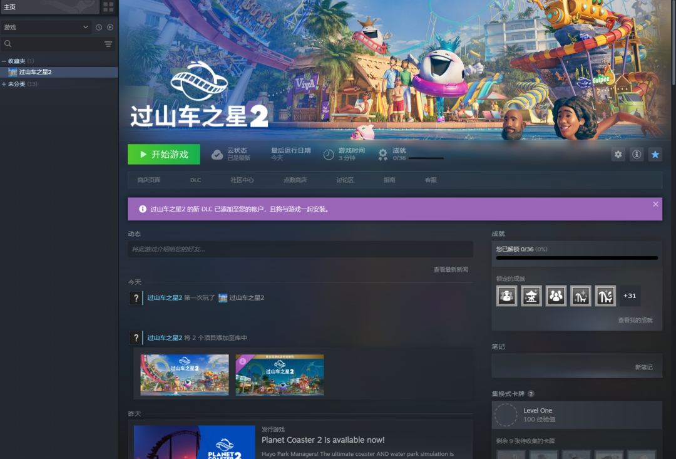Open user name link before 将 2 个项目添加至库中
The width and height of the screenshot is (676, 459).
click(x=165, y=338)
